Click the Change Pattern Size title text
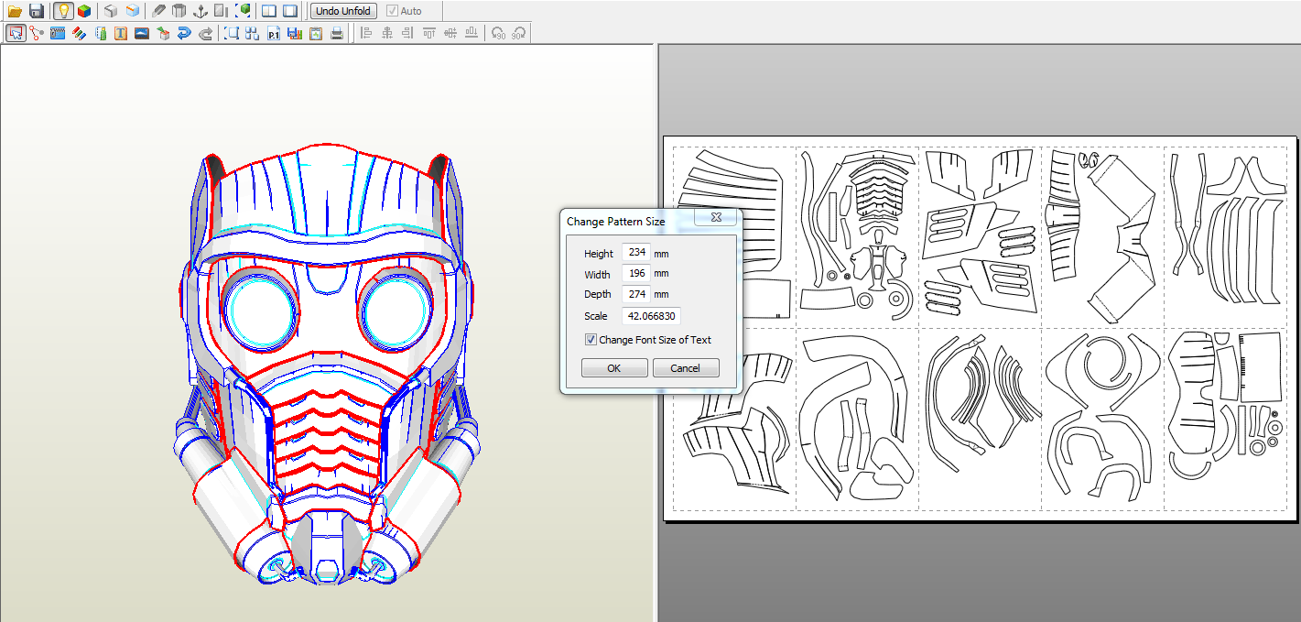Viewport: 1301px width, 622px height. (615, 222)
